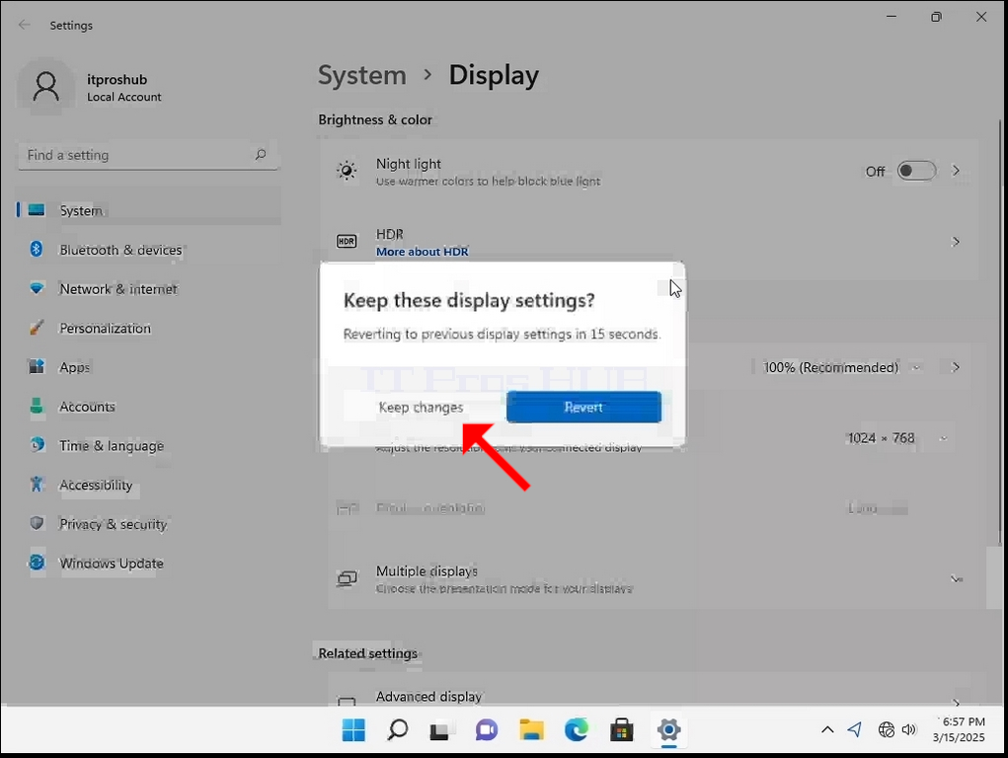Screen dimensions: 1008x758
Task: Open Windows Update settings
Action: point(149,564)
